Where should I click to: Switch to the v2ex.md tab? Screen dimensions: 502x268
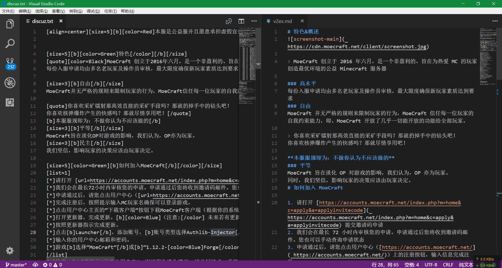tap(282, 21)
